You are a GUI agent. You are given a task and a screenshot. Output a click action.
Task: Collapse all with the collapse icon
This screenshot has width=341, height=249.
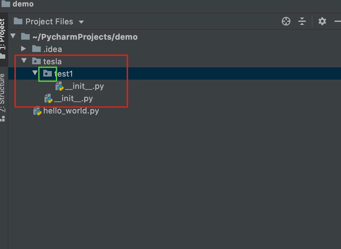[302, 22]
